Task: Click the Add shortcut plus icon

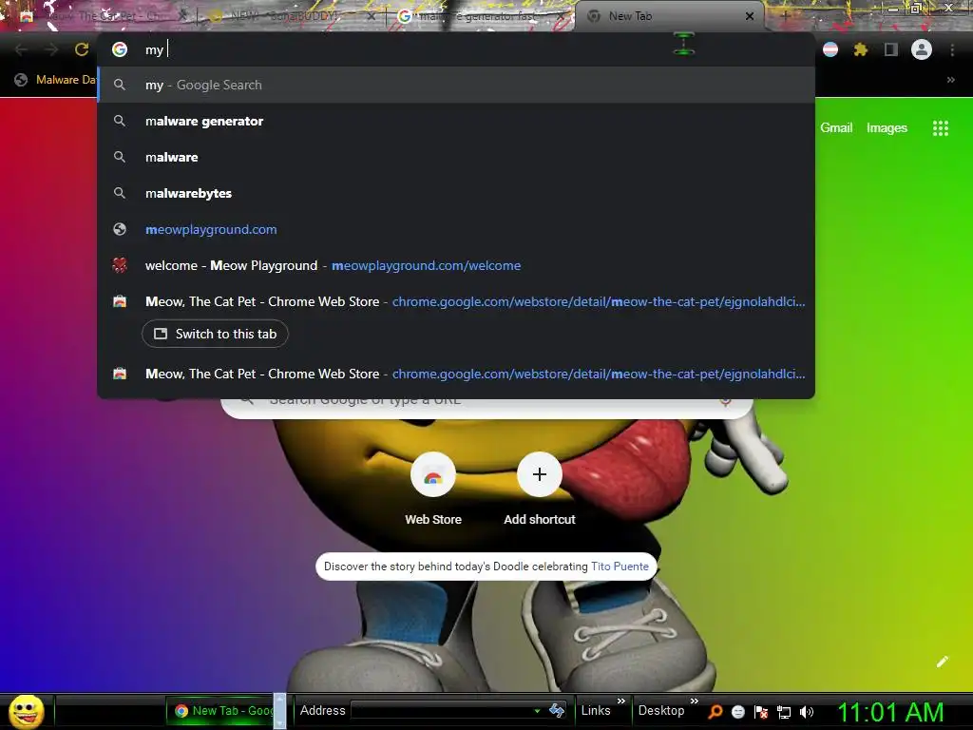Action: [540, 475]
